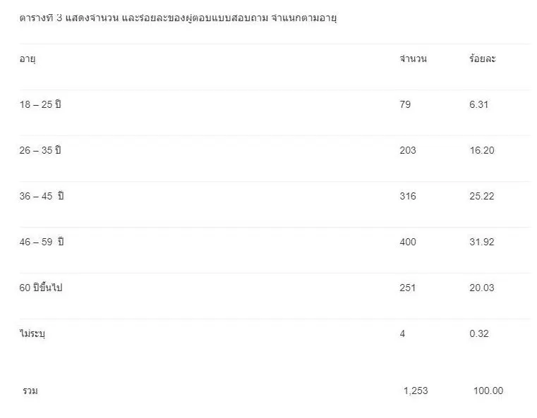Select the count value 203
The width and height of the screenshot is (537, 418).
(408, 150)
